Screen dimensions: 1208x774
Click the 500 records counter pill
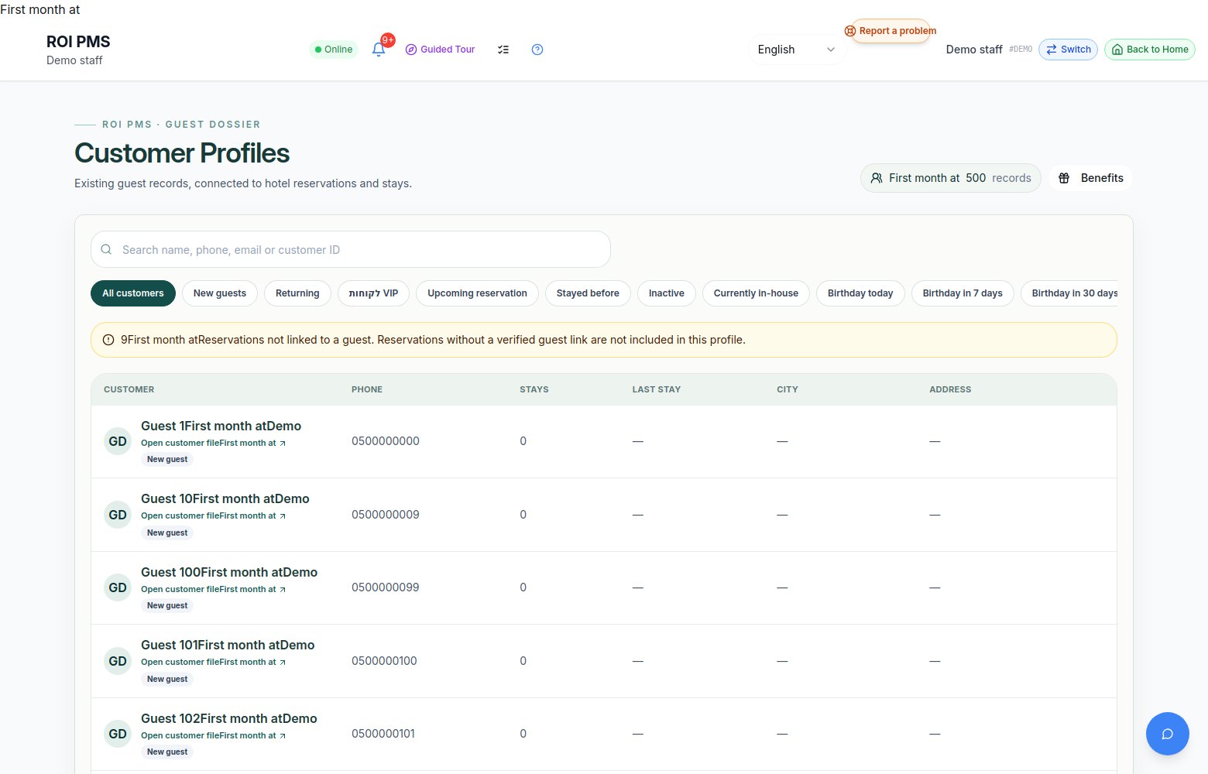pyautogui.click(x=951, y=178)
